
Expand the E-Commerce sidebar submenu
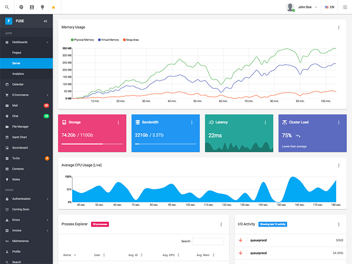[x=26, y=95]
